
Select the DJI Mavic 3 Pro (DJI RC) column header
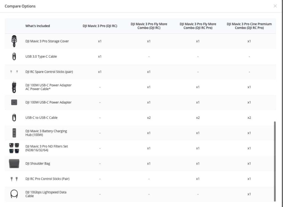click(x=100, y=26)
